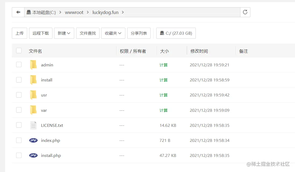
Task: Click timestamp 2021/12/28 19:58:59
Action: 209,80
